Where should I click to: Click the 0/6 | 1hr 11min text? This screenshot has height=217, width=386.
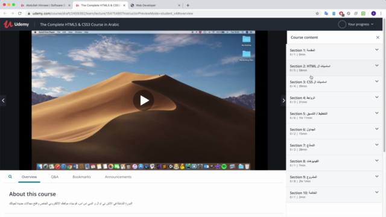[301, 118]
